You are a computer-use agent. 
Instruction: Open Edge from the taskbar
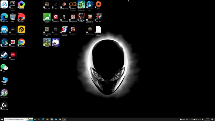[x=43, y=119]
